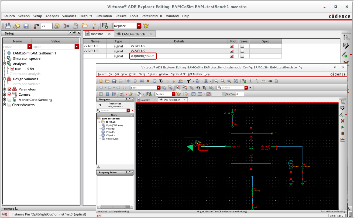Click the add outputs probe icon in outer right toolbar
Screen dimensions: 354x218
(x=345, y=55)
